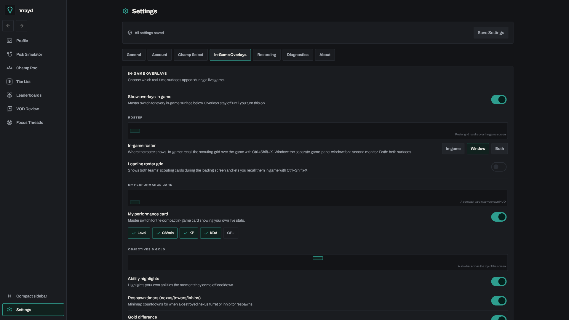Click the Objectives & Gold preview bar marker
This screenshot has width=569, height=320.
[x=318, y=258]
